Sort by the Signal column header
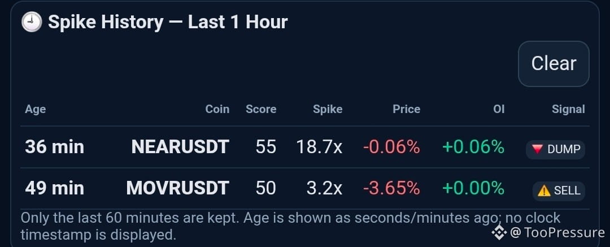Screen dimensions: 610x247 tap(568, 110)
